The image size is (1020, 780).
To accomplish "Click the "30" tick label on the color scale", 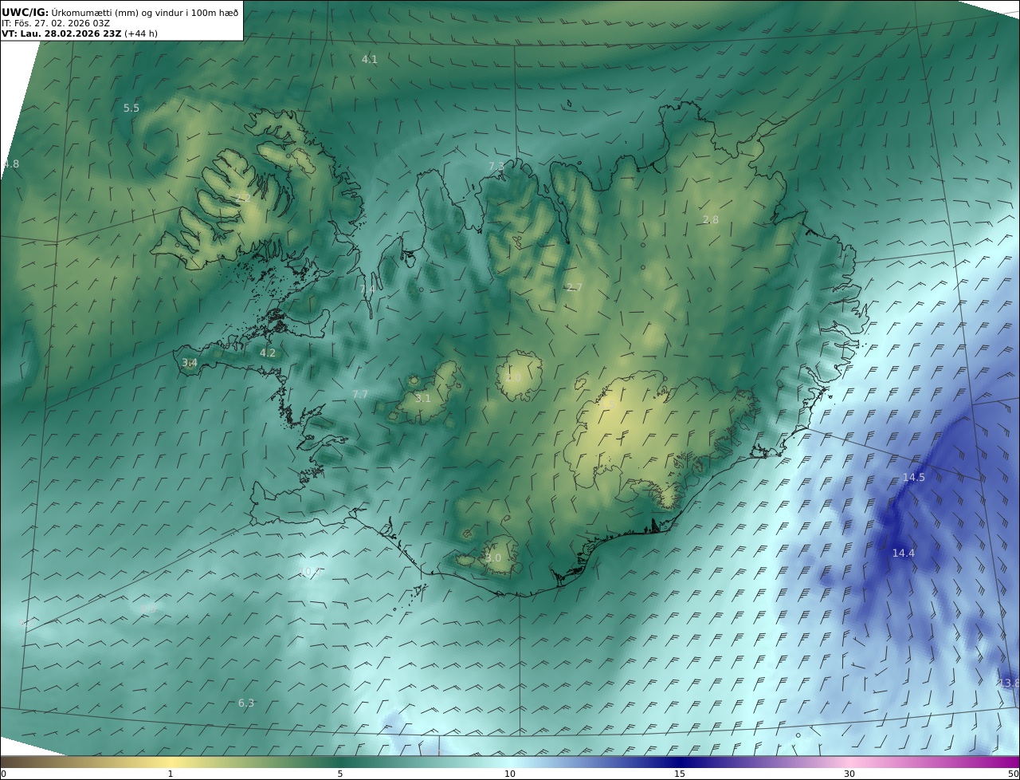I will (849, 774).
